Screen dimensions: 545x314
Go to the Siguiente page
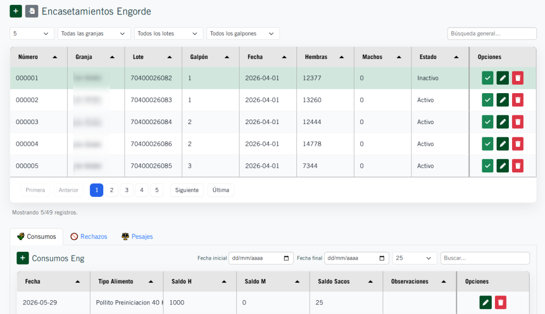tap(187, 190)
